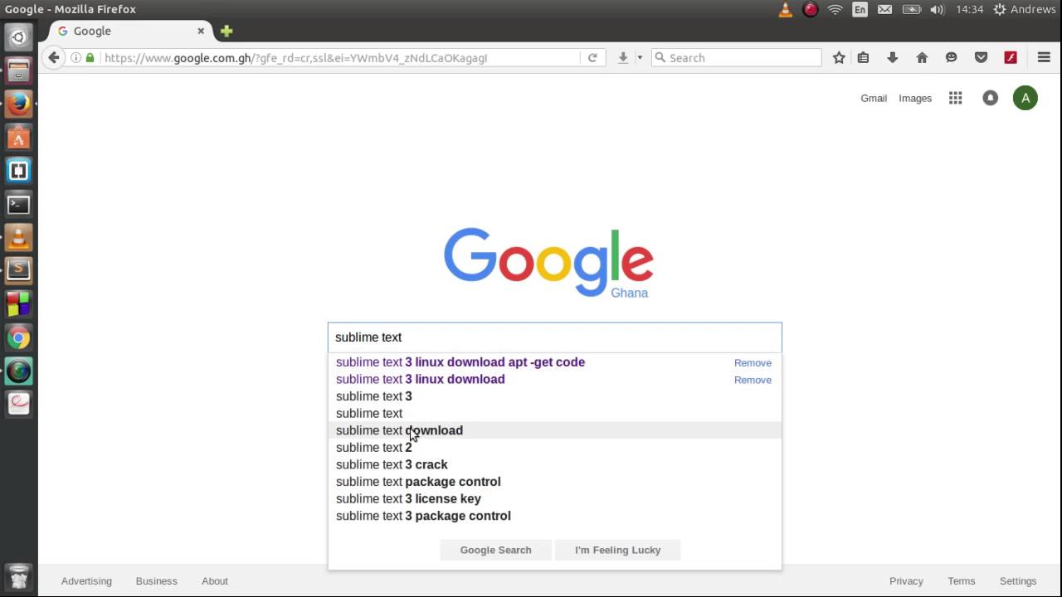Image resolution: width=1062 pixels, height=597 pixels.
Task: Open the Settings footer link
Action: [1018, 581]
